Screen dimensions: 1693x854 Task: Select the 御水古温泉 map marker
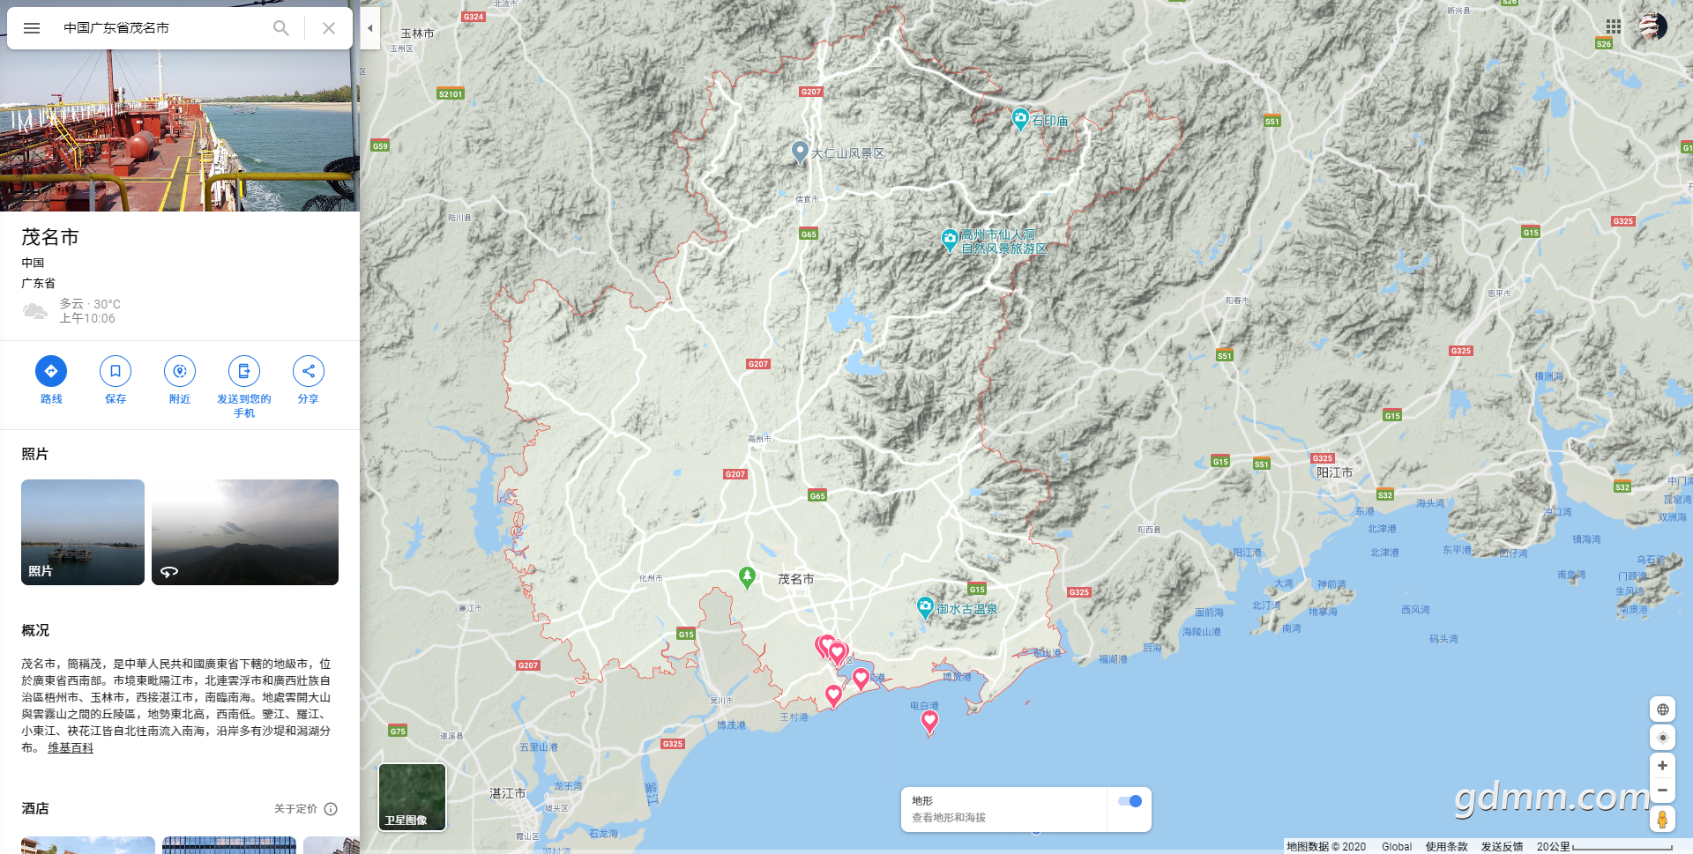(x=925, y=607)
